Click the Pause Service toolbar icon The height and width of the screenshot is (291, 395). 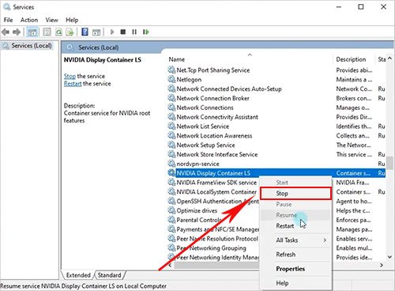(134, 32)
